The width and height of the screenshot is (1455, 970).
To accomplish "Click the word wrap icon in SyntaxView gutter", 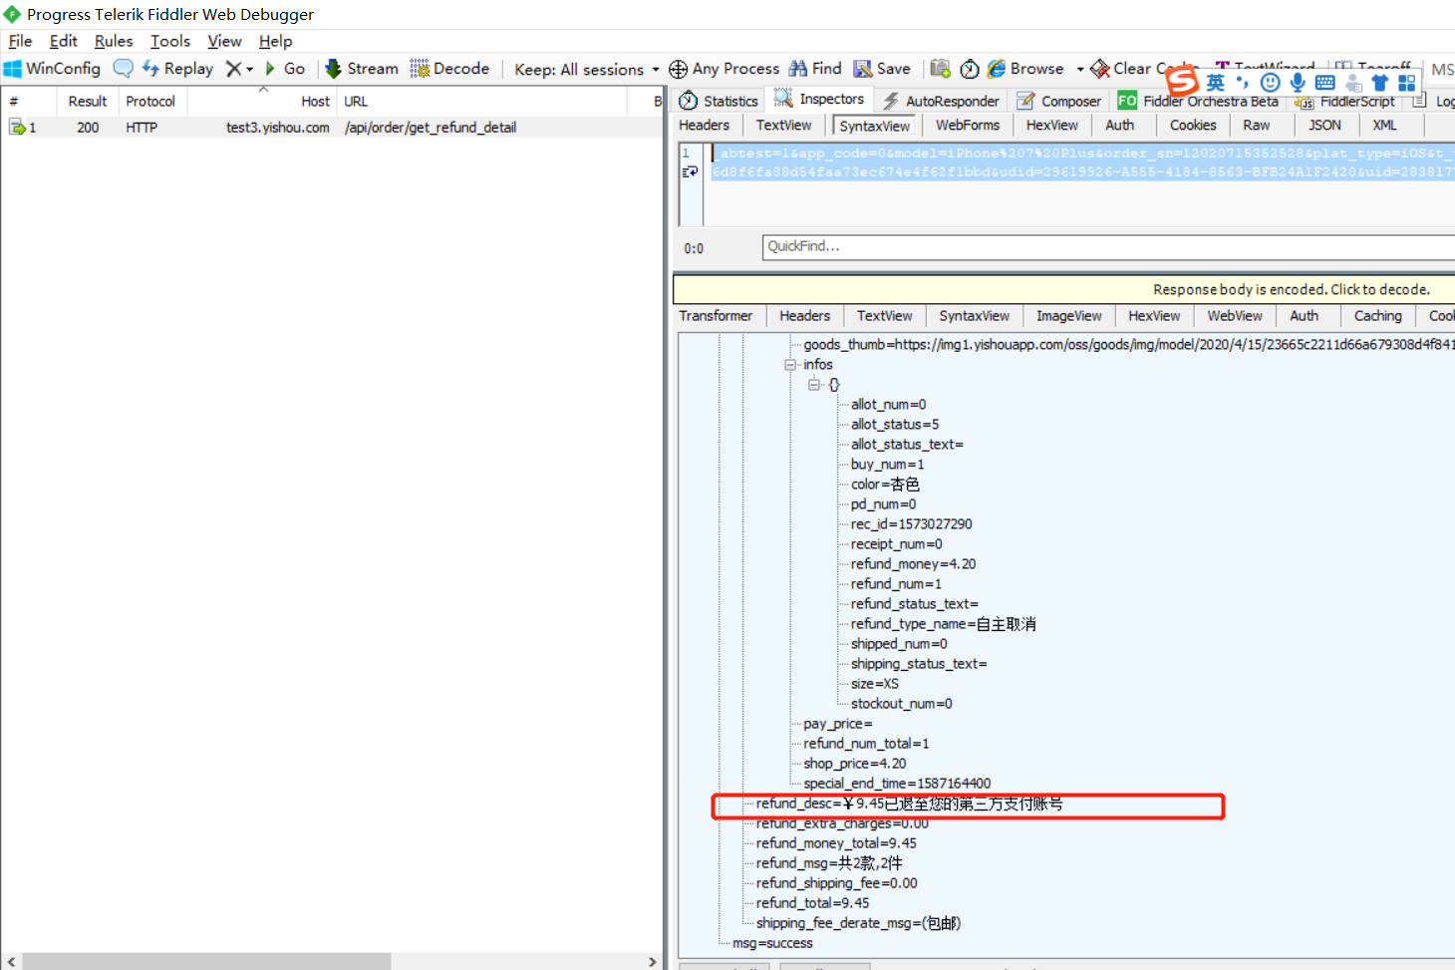I will pyautogui.click(x=690, y=171).
